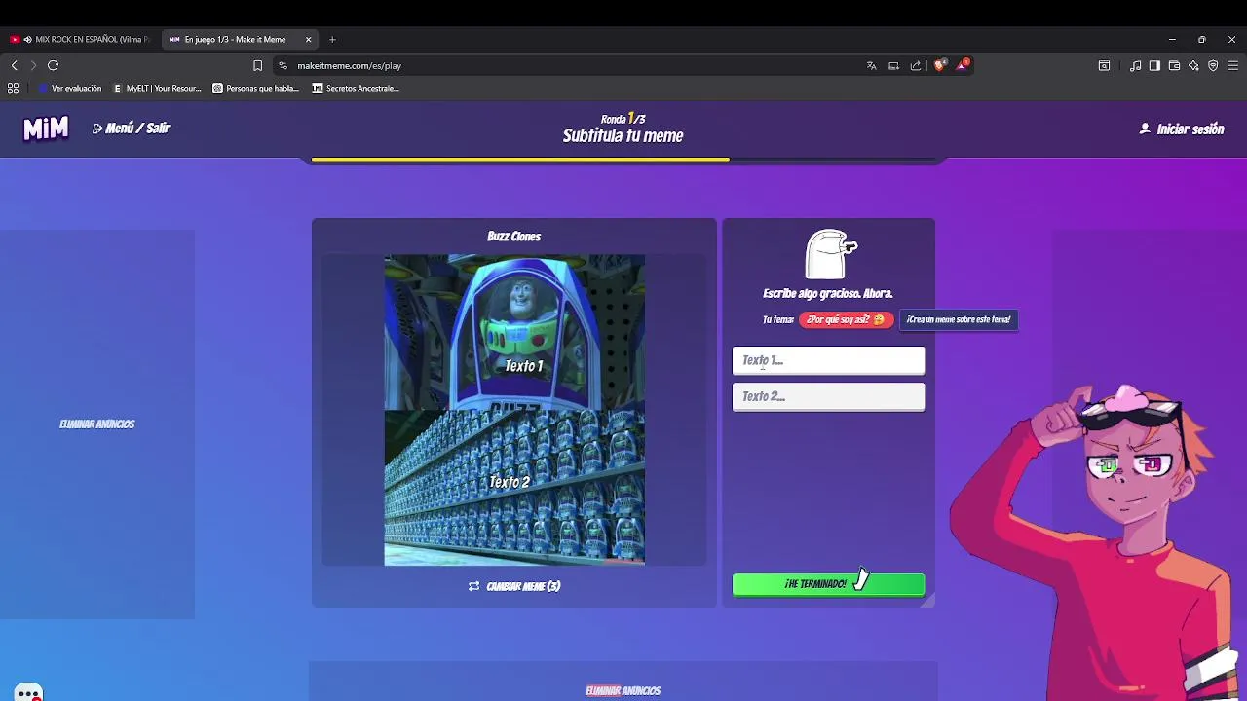Image resolution: width=1247 pixels, height=701 pixels.
Task: Open the Secretos Ancestrale bookmark
Action: click(356, 88)
